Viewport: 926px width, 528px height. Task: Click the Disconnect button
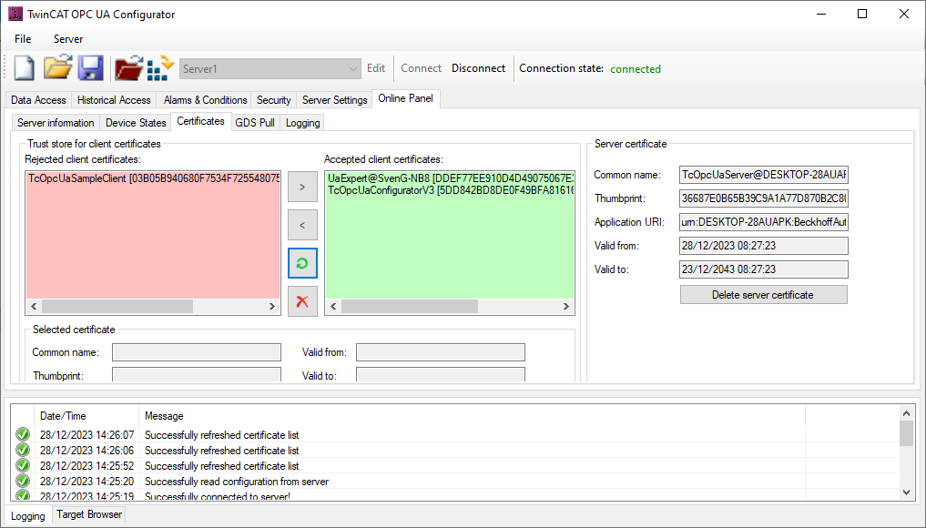pos(478,68)
